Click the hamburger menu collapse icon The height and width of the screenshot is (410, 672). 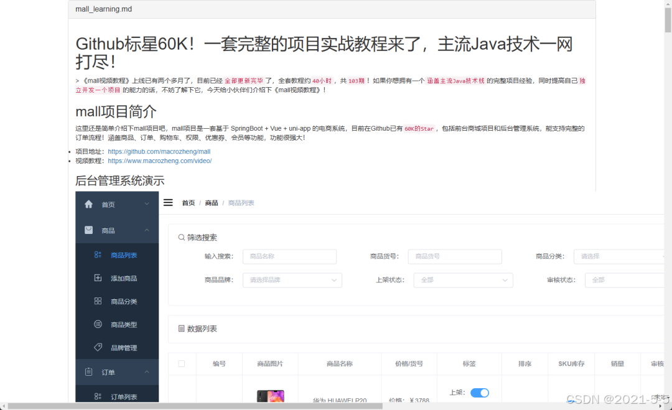point(167,202)
